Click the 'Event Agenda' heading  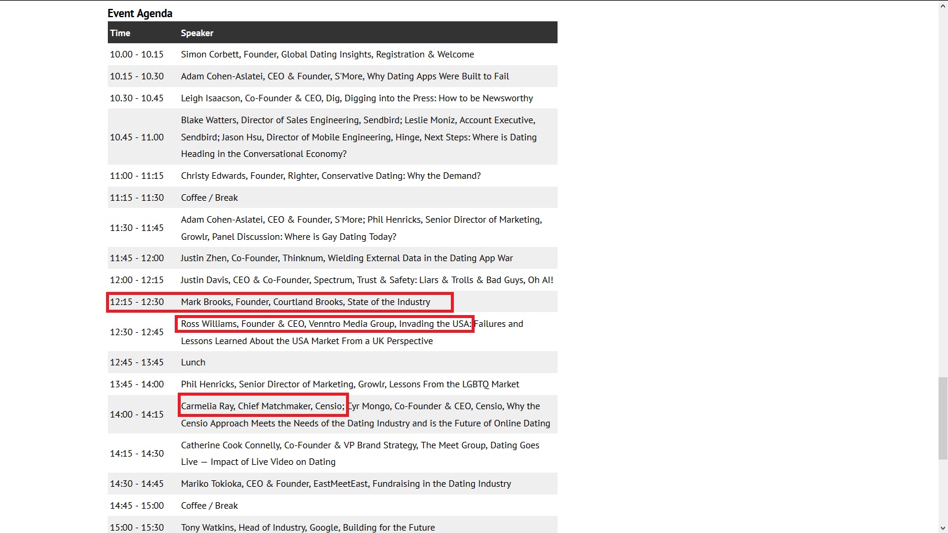[140, 13]
